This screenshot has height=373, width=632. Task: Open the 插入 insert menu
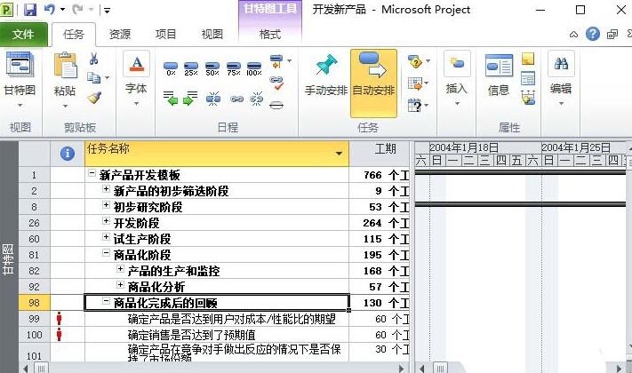coord(457,78)
